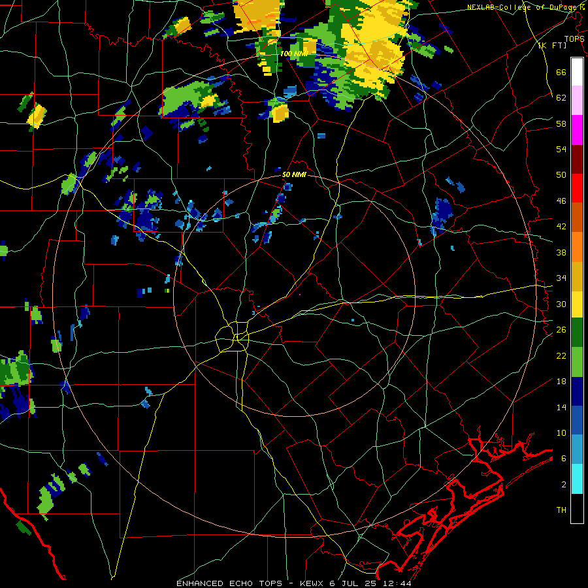The image size is (588, 588).
Task: Click the legend value "30"
Action: pyautogui.click(x=561, y=304)
